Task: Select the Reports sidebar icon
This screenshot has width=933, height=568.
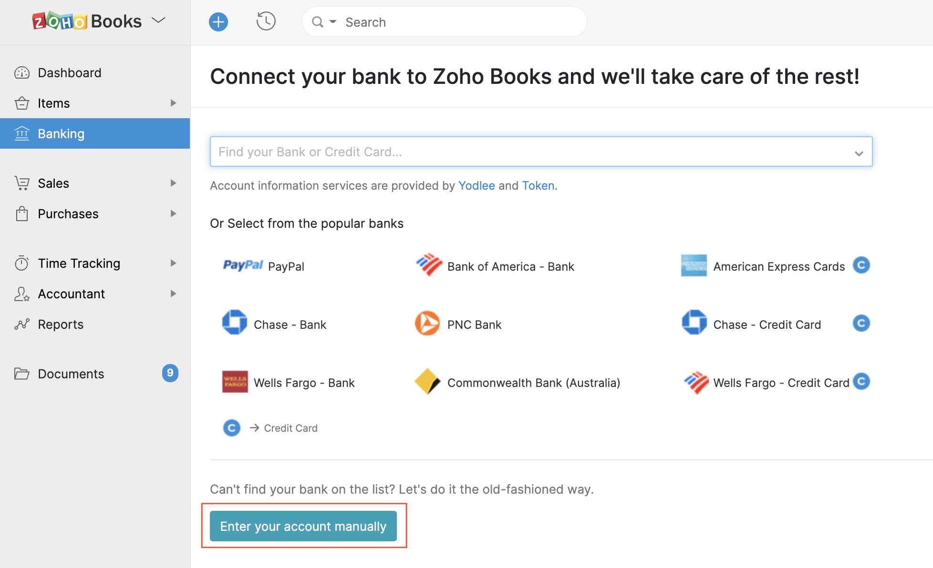Action: [x=21, y=325]
